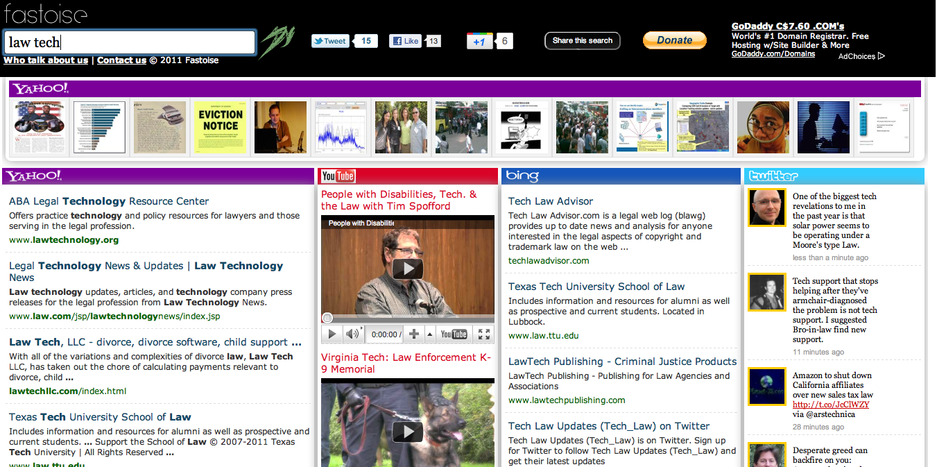The height and width of the screenshot is (467, 937).
Task: Play video using the bottom-left play control
Action: 332,334
